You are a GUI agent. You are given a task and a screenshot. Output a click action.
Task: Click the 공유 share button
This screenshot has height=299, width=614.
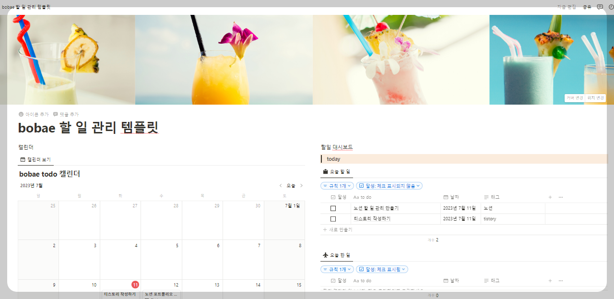click(587, 7)
